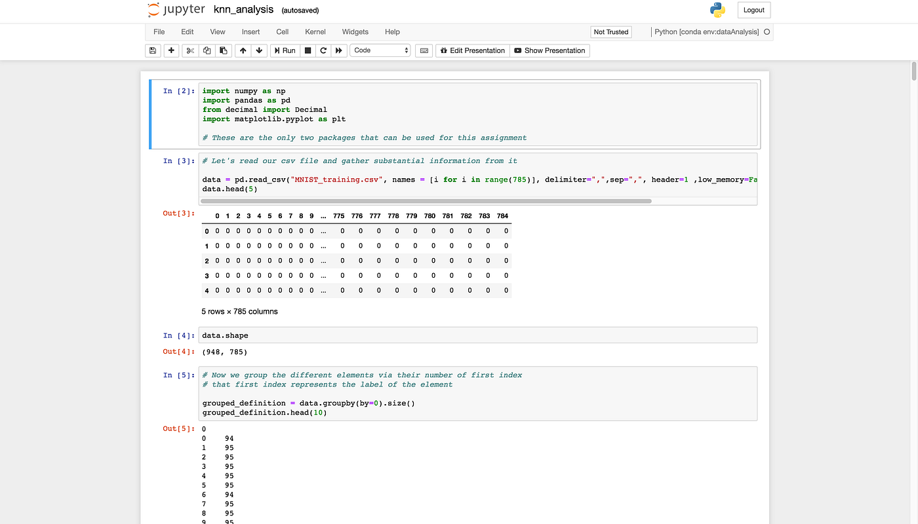
Task: Open the command palette keyboard icon
Action: [x=423, y=50]
